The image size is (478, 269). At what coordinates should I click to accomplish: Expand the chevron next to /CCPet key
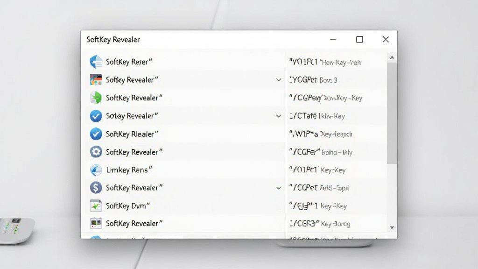[x=278, y=188]
